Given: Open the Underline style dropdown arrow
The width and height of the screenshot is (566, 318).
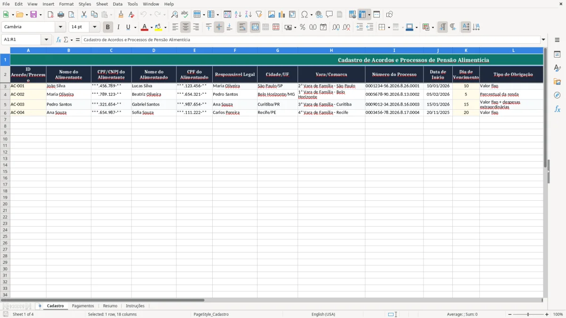Looking at the screenshot, I should [135, 27].
